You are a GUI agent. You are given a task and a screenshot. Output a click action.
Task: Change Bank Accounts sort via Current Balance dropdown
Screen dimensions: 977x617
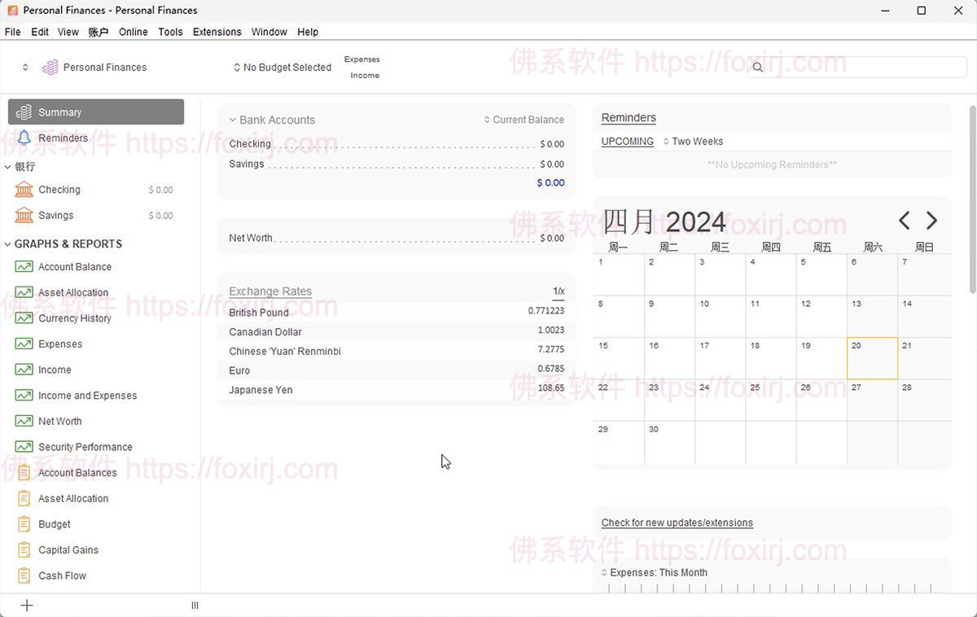(524, 119)
